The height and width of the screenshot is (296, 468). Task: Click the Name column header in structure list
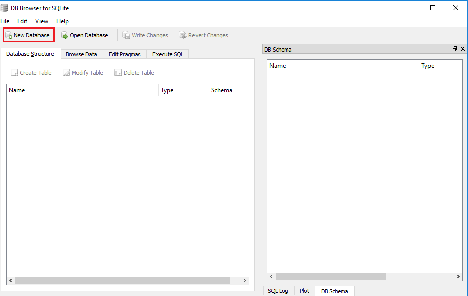tap(83, 90)
